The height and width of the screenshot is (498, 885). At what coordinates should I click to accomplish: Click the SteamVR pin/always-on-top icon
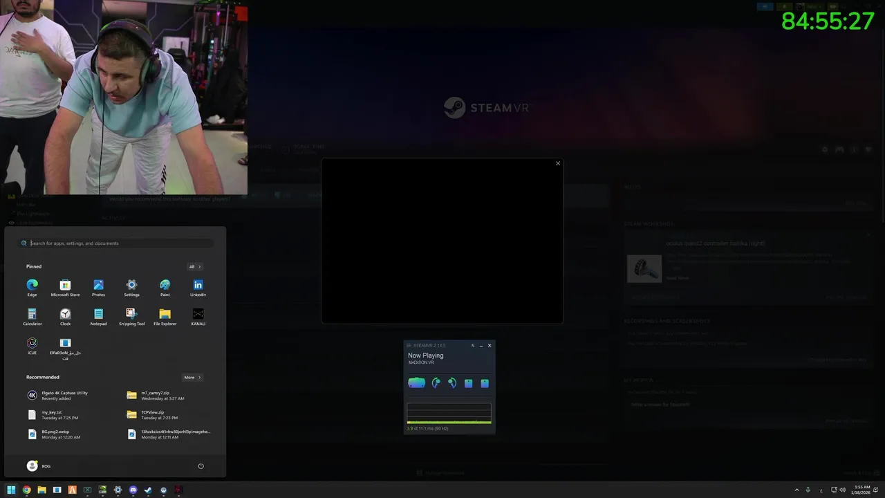coord(473,345)
